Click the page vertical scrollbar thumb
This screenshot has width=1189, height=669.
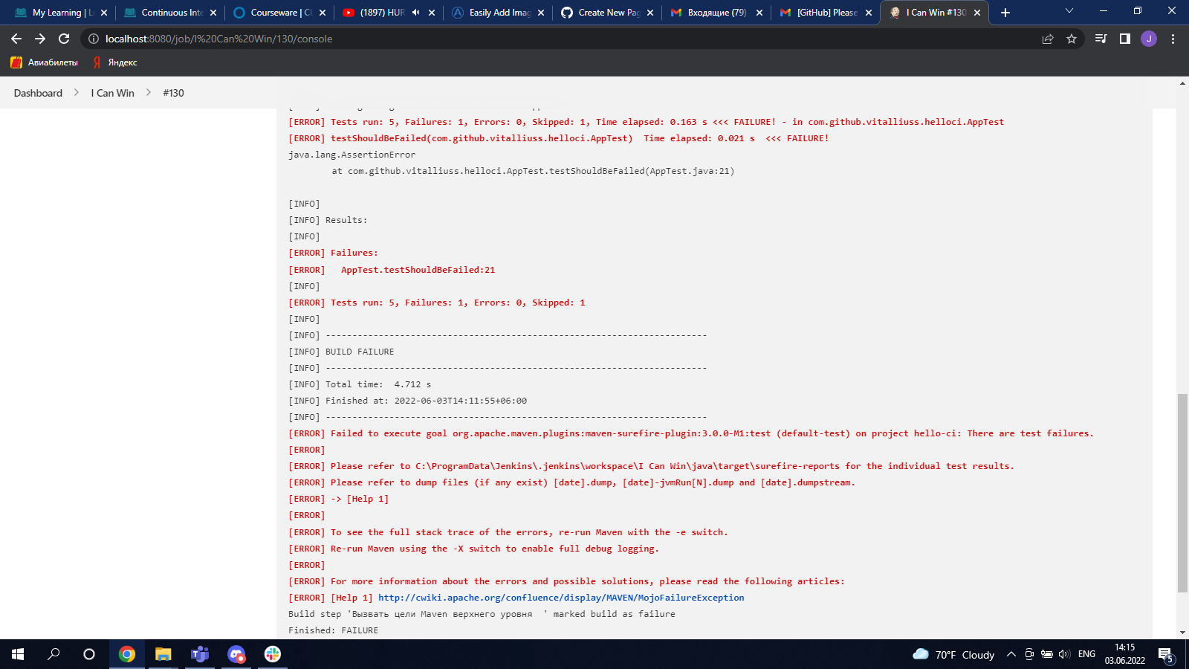pos(1182,494)
